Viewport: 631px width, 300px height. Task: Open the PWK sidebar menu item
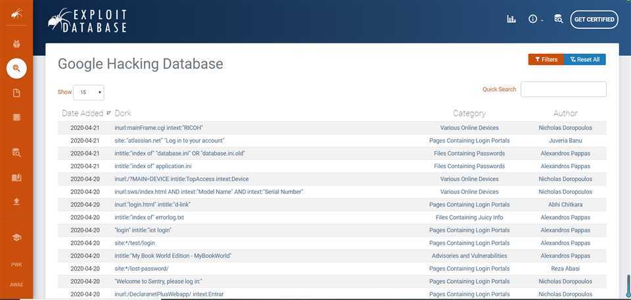tap(16, 265)
